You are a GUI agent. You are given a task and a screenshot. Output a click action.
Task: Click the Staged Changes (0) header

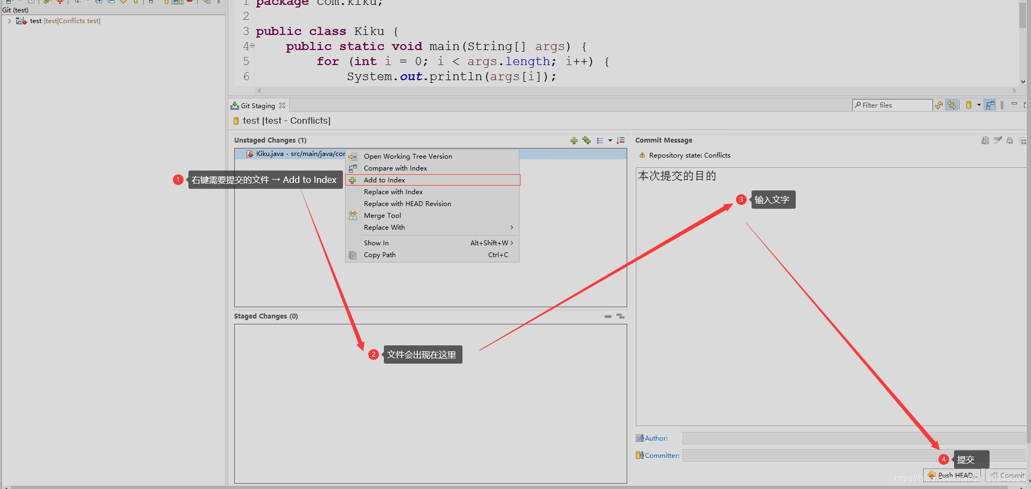(266, 316)
